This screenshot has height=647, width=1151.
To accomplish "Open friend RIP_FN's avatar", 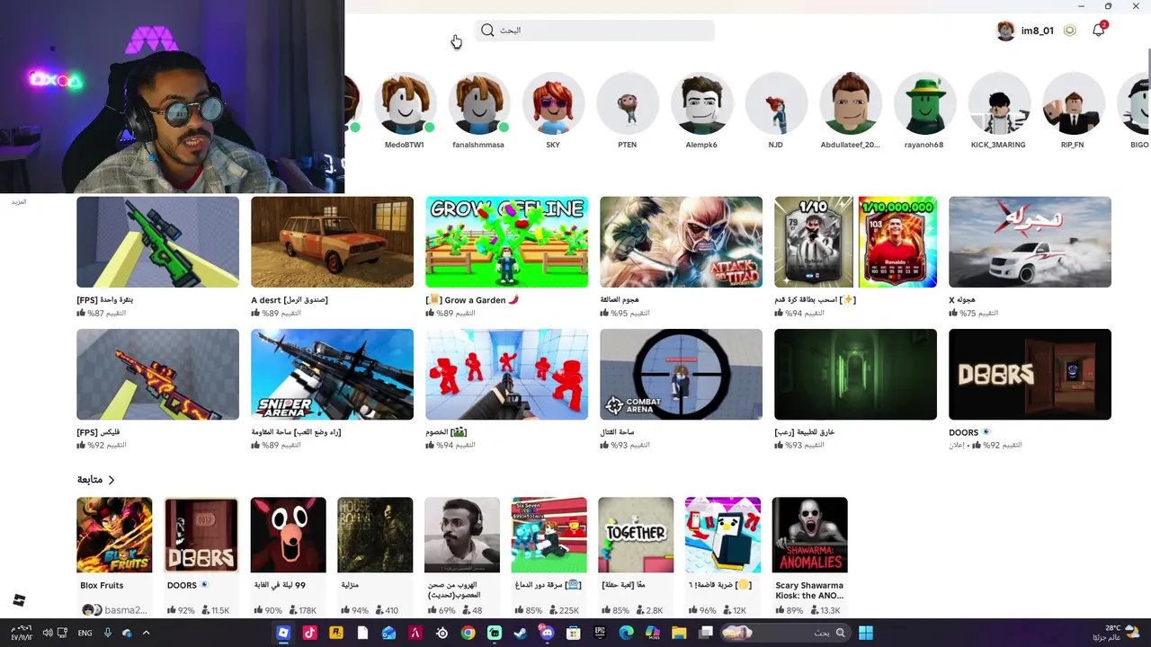I will click(x=1072, y=103).
